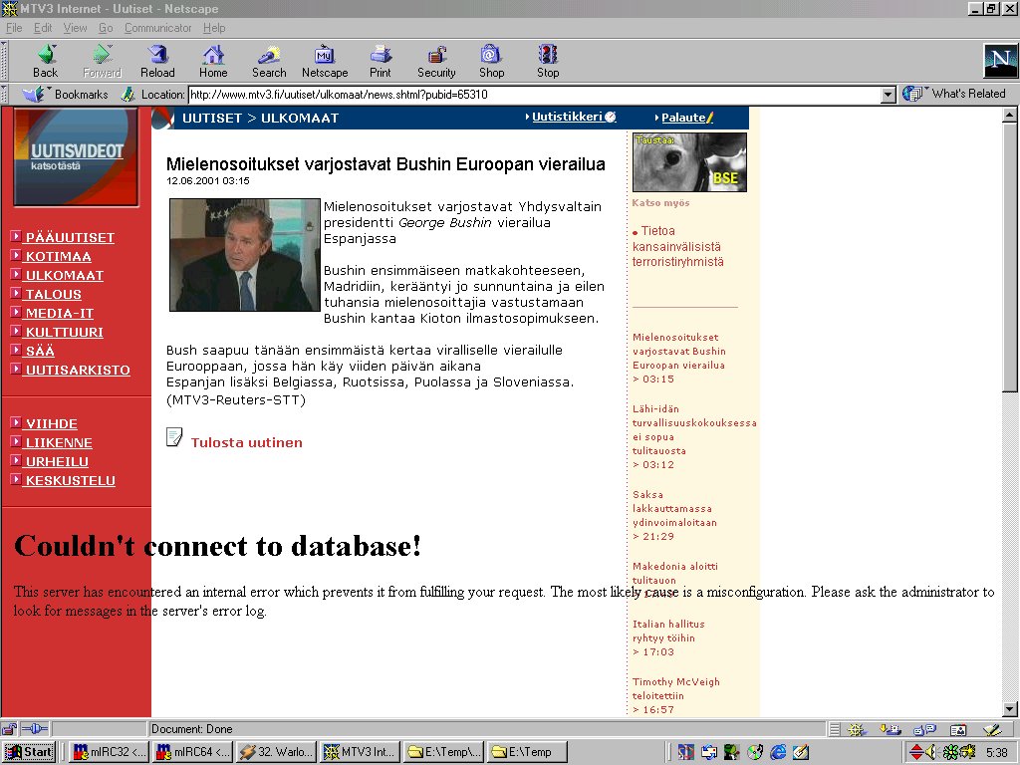Click the Uutistikkeri link in header
This screenshot has width=1020, height=765.
click(567, 118)
